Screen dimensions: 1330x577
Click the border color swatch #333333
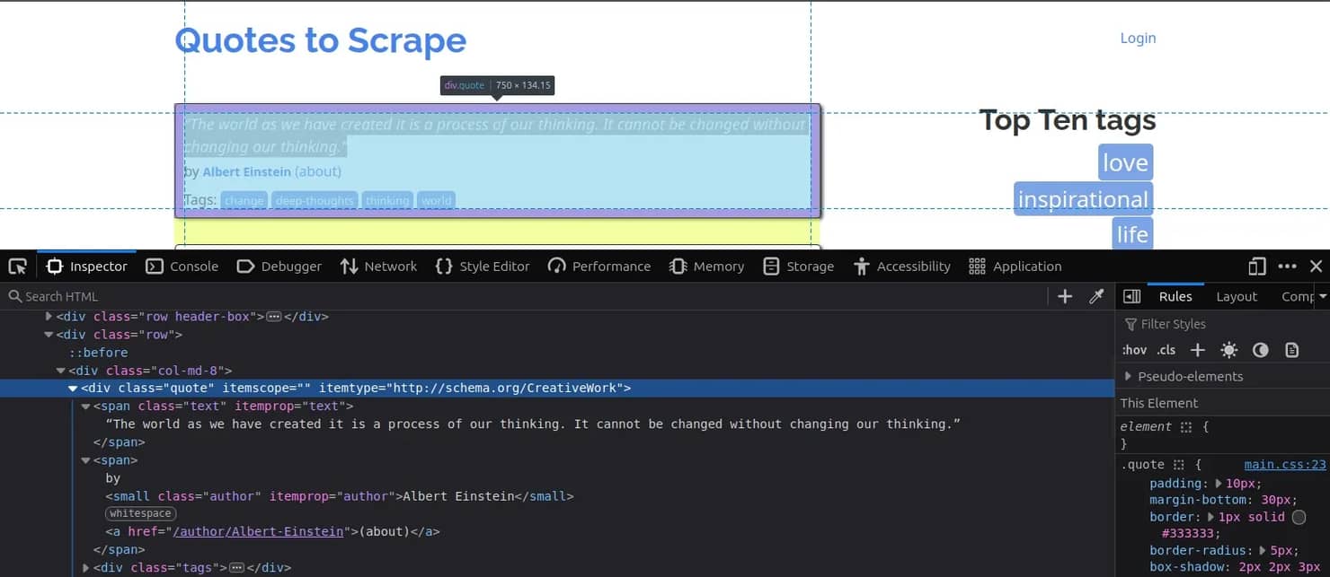[x=1299, y=518]
